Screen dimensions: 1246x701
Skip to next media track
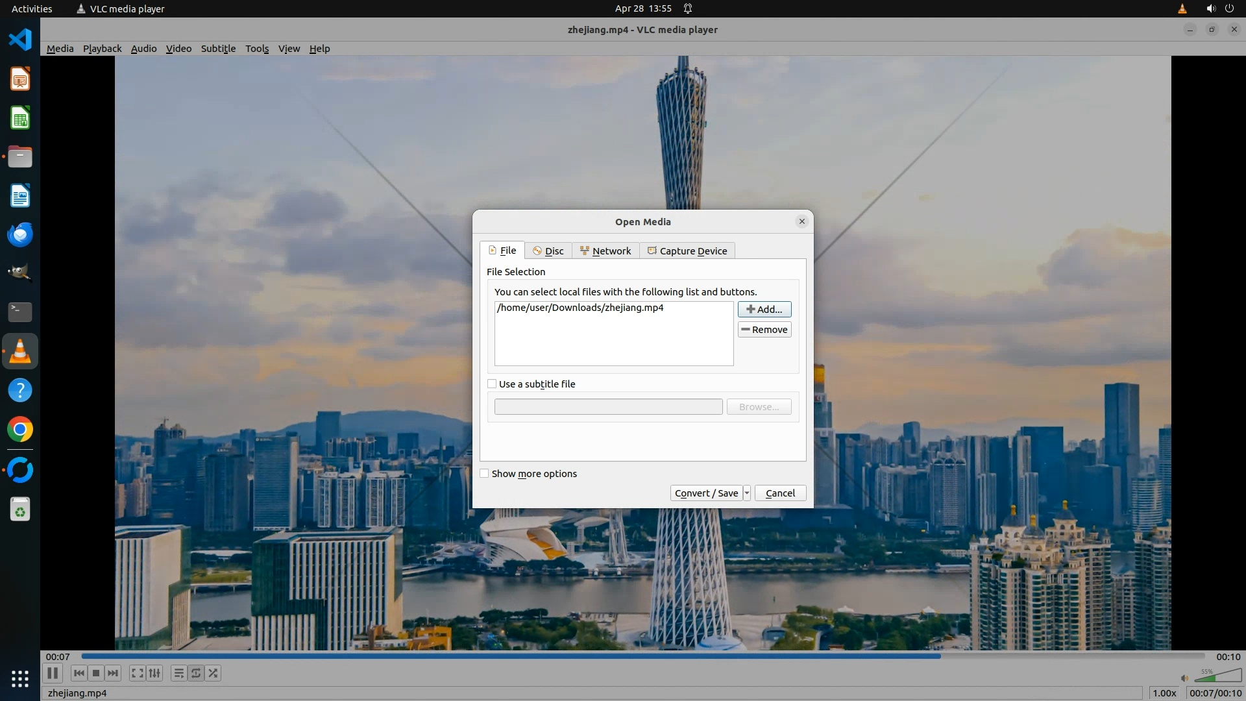pyautogui.click(x=113, y=673)
